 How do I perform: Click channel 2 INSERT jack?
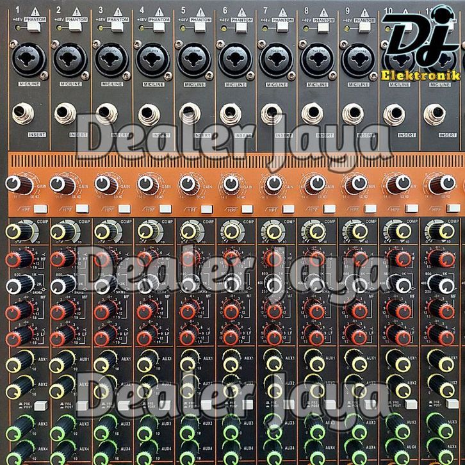pos(66,114)
